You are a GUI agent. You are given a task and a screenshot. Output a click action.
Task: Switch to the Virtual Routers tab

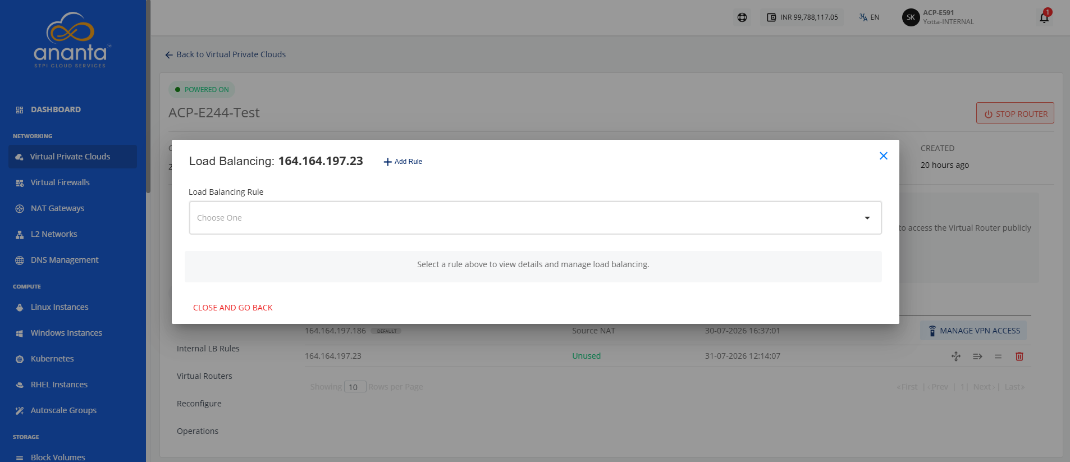point(204,376)
